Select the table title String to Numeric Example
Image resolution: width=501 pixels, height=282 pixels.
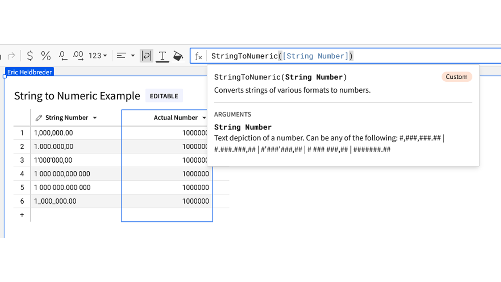click(77, 96)
